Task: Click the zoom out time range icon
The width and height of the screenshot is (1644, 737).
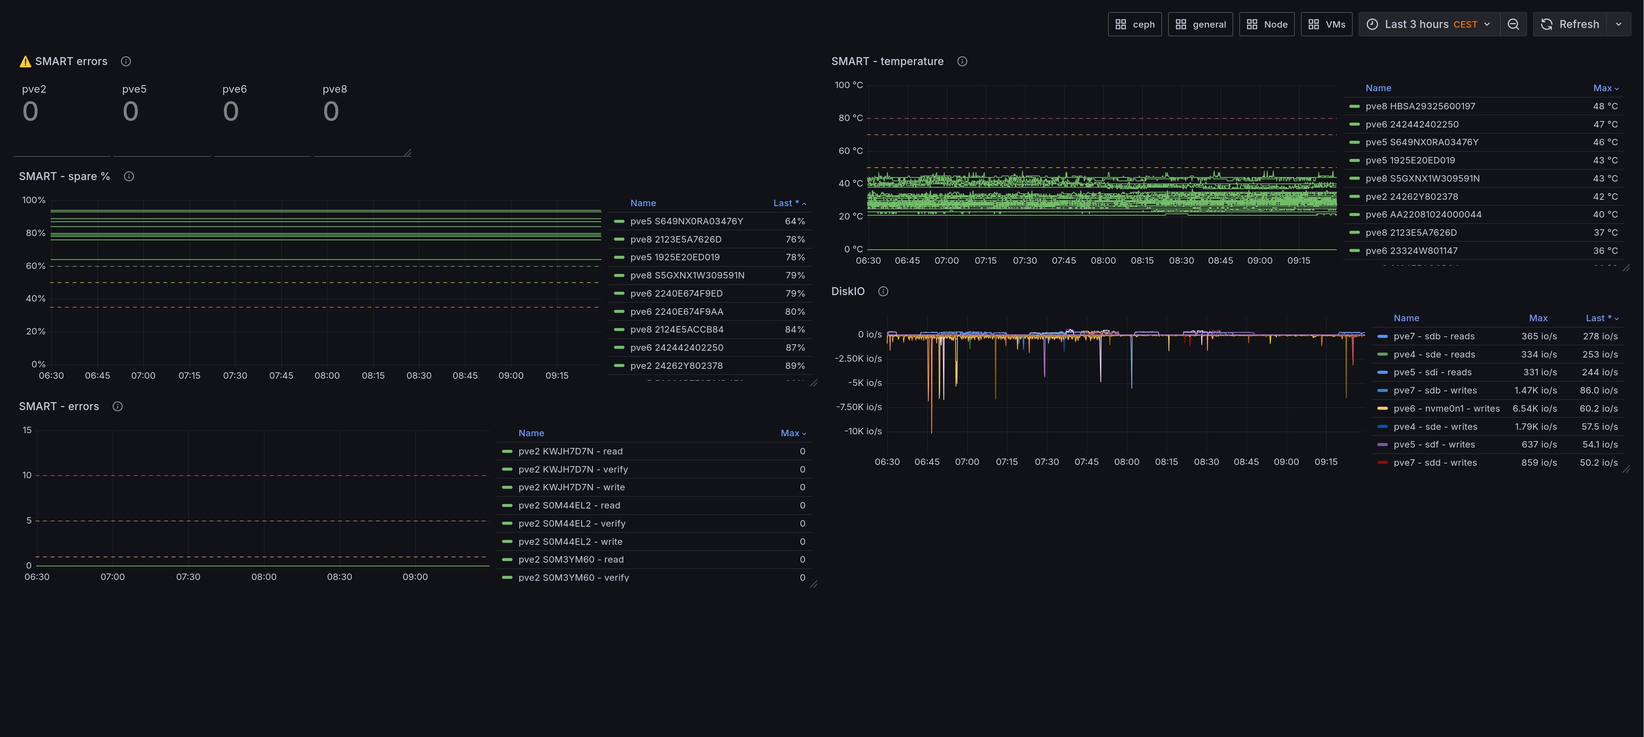Action: pyautogui.click(x=1513, y=24)
